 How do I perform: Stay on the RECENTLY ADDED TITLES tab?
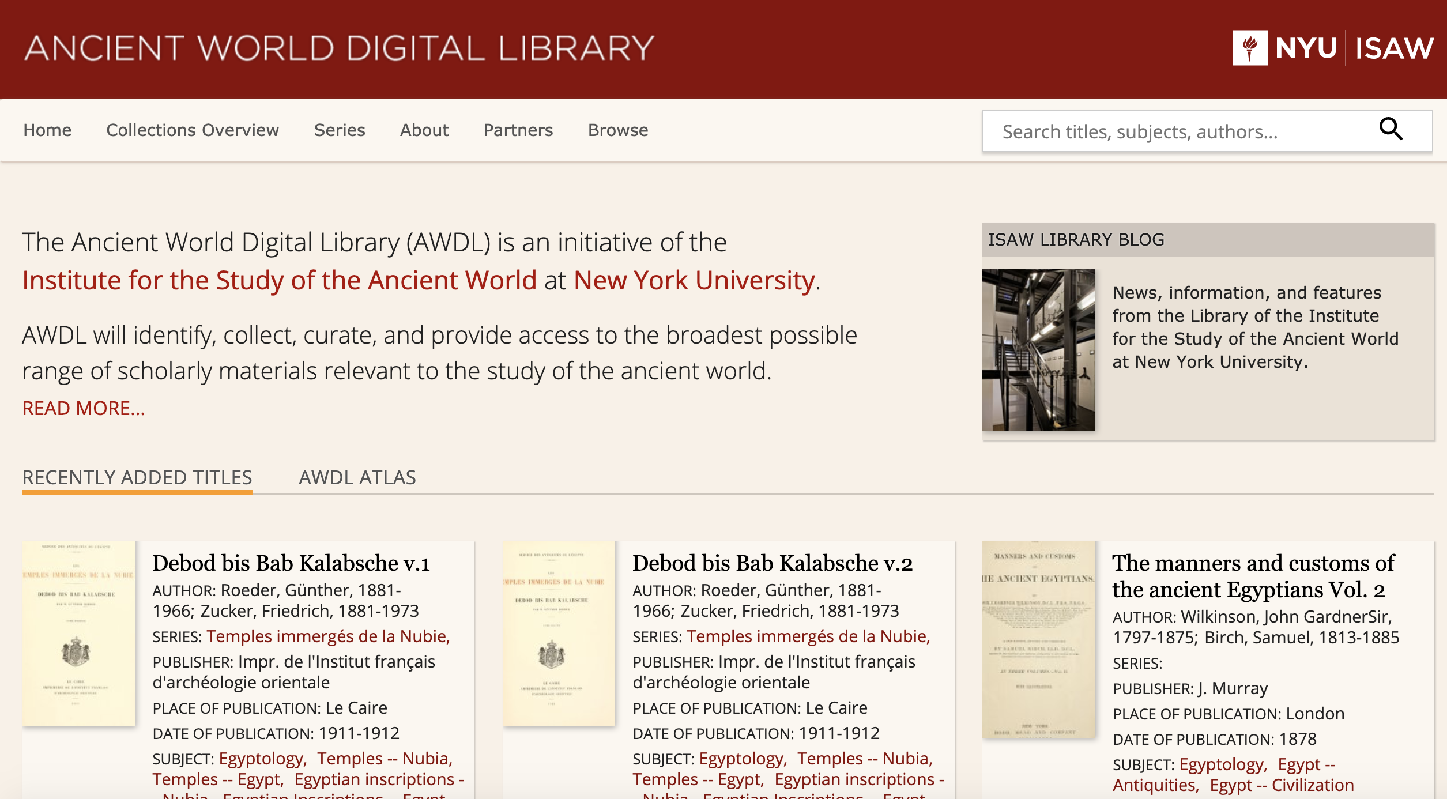[x=137, y=477]
